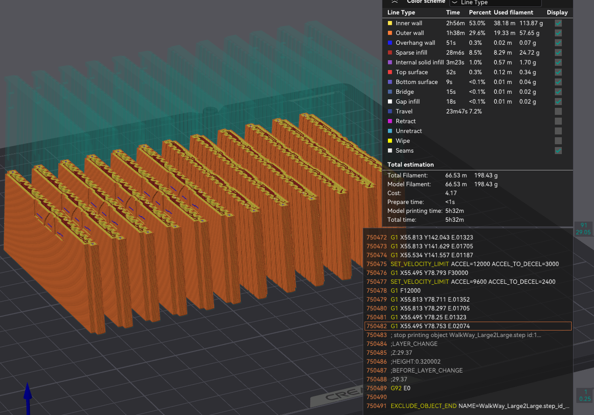594x415 pixels.
Task: Toggle the Bridge display checkbox off
Action: click(558, 91)
